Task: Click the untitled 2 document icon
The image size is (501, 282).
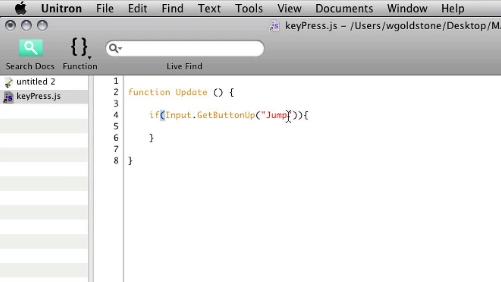Action: [8, 82]
